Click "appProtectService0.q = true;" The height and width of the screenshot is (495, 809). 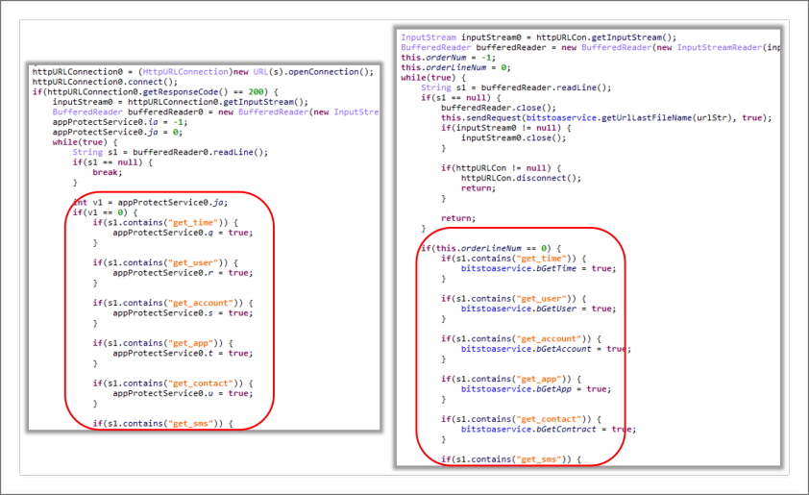[183, 233]
